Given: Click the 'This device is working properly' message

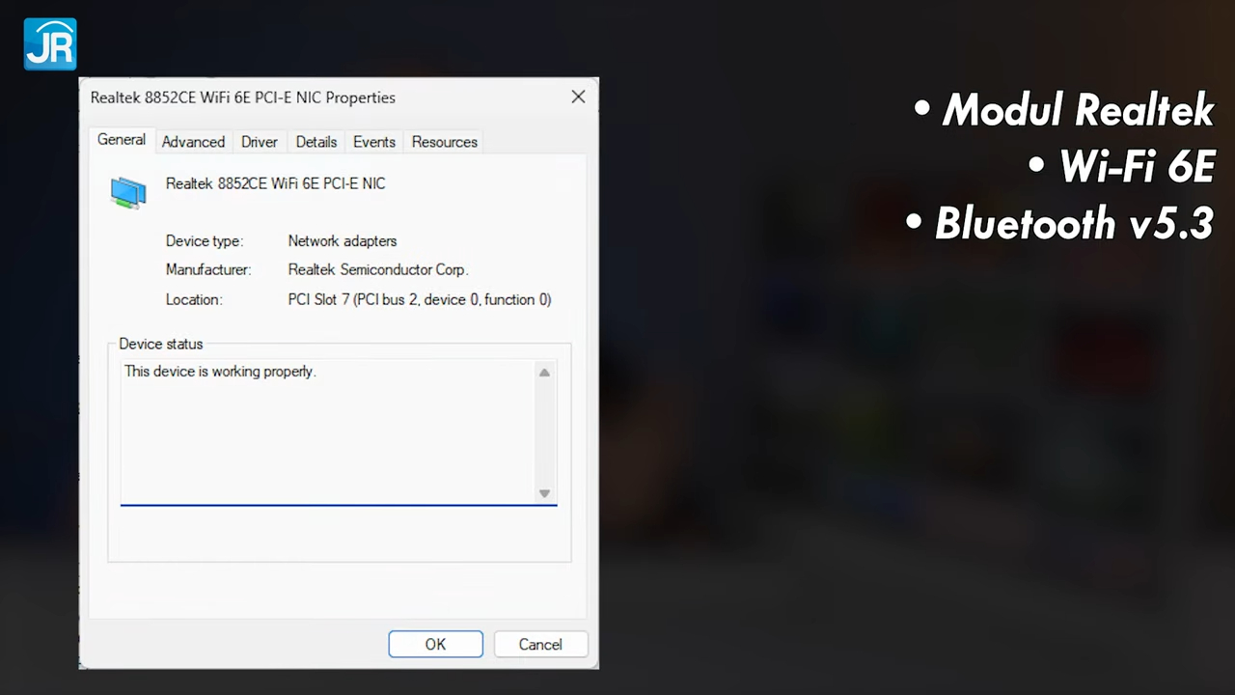Looking at the screenshot, I should tap(219, 372).
